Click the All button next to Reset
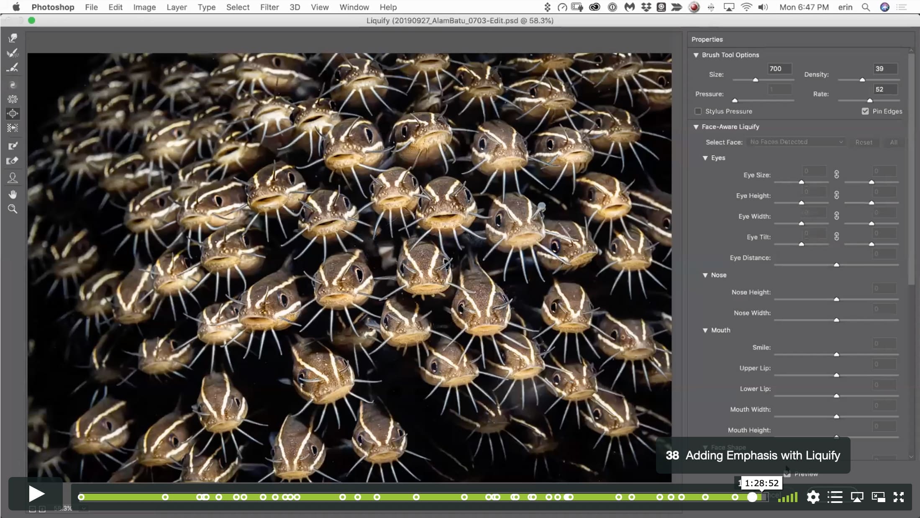Image resolution: width=920 pixels, height=518 pixels. click(894, 142)
